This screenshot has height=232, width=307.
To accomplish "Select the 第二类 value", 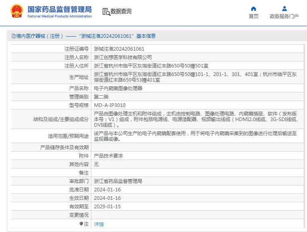I will (101, 97).
